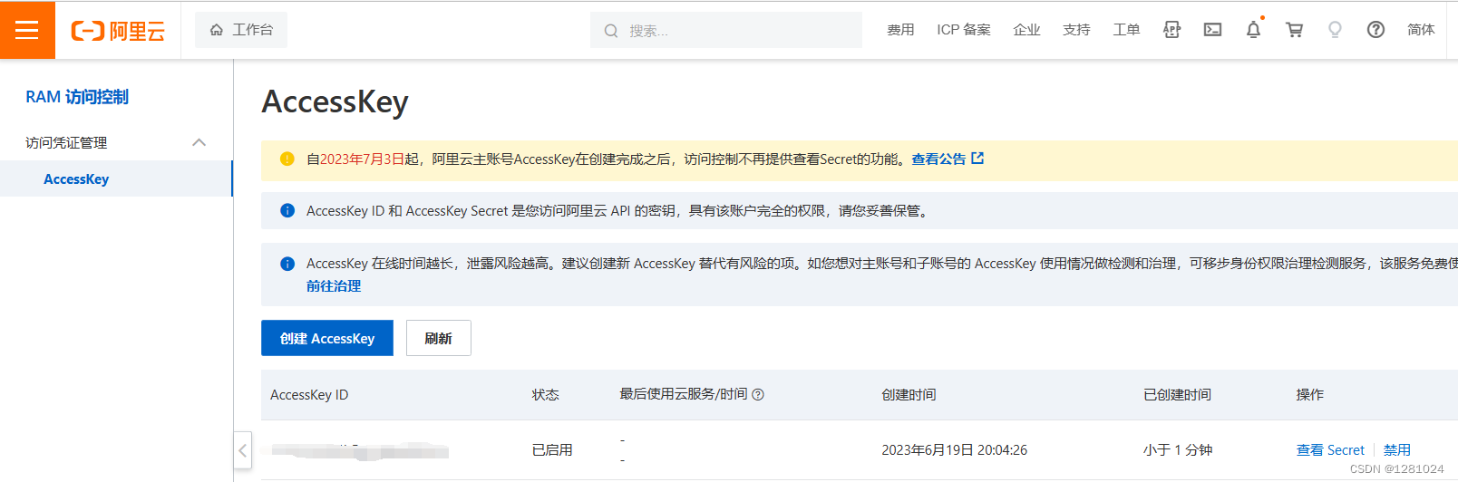Click the 2023年6月19日 20:04:26 cell

(x=954, y=450)
